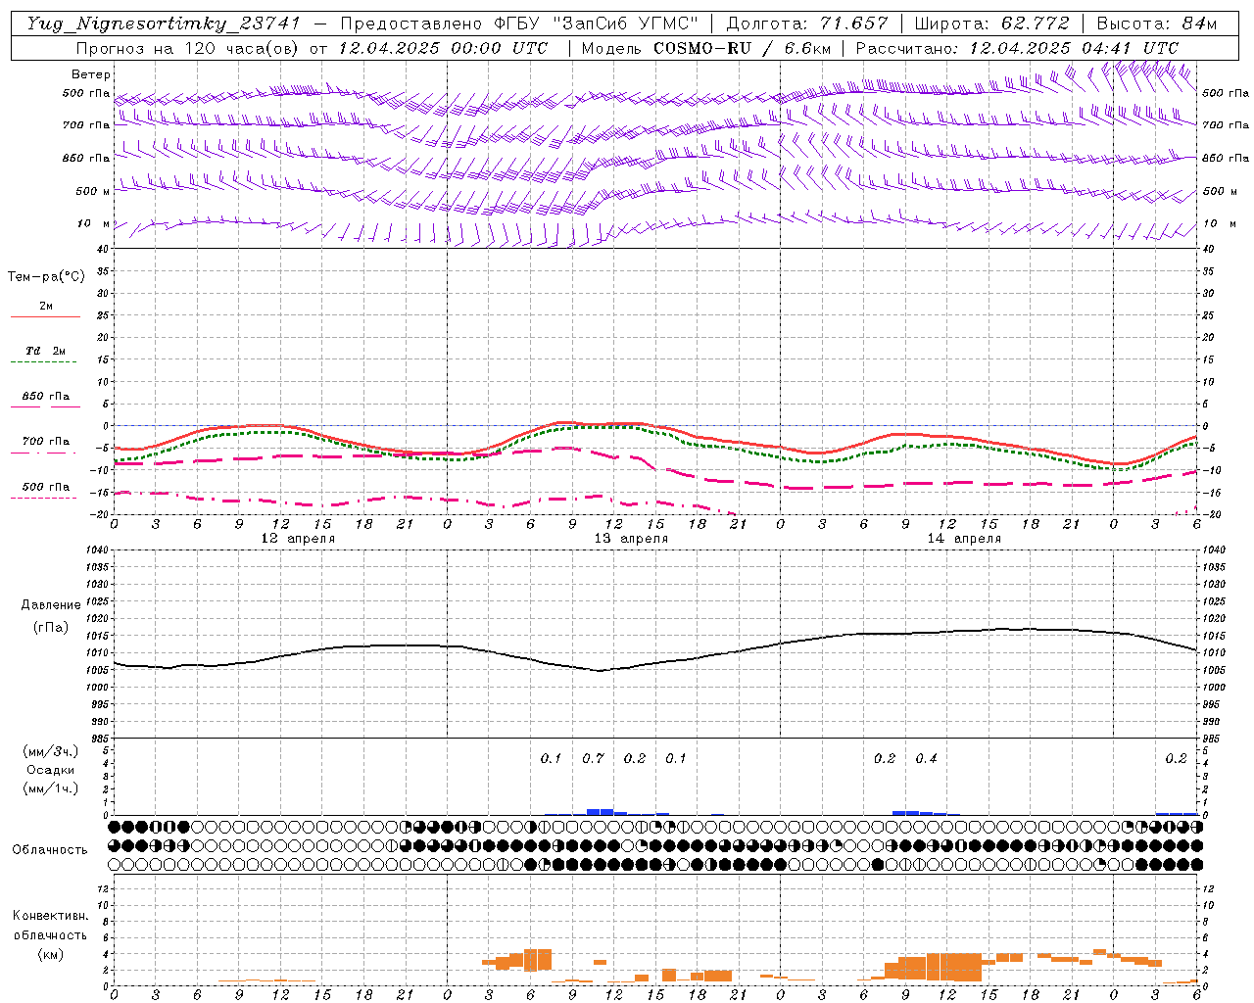Click the 2м temperature legend entry
This screenshot has width=1254, height=1003.
click(x=46, y=306)
